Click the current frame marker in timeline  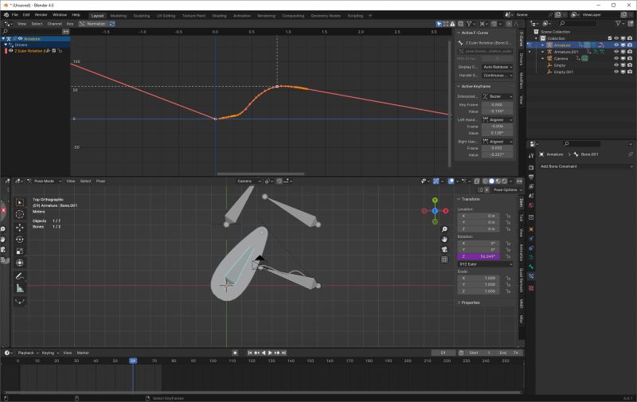tap(133, 361)
